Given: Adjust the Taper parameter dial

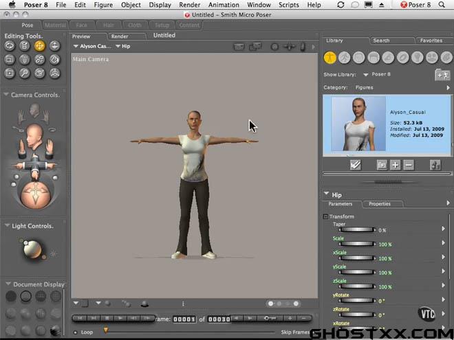Looking at the screenshot, I should tap(357, 230).
